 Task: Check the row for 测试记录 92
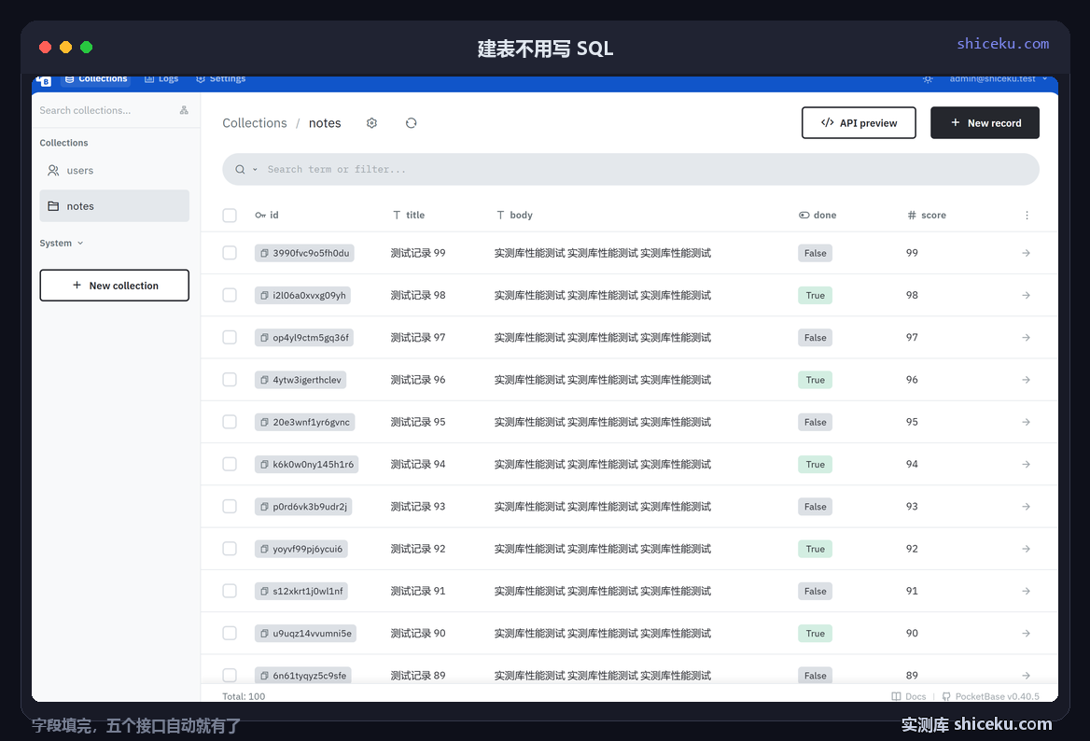(x=230, y=549)
